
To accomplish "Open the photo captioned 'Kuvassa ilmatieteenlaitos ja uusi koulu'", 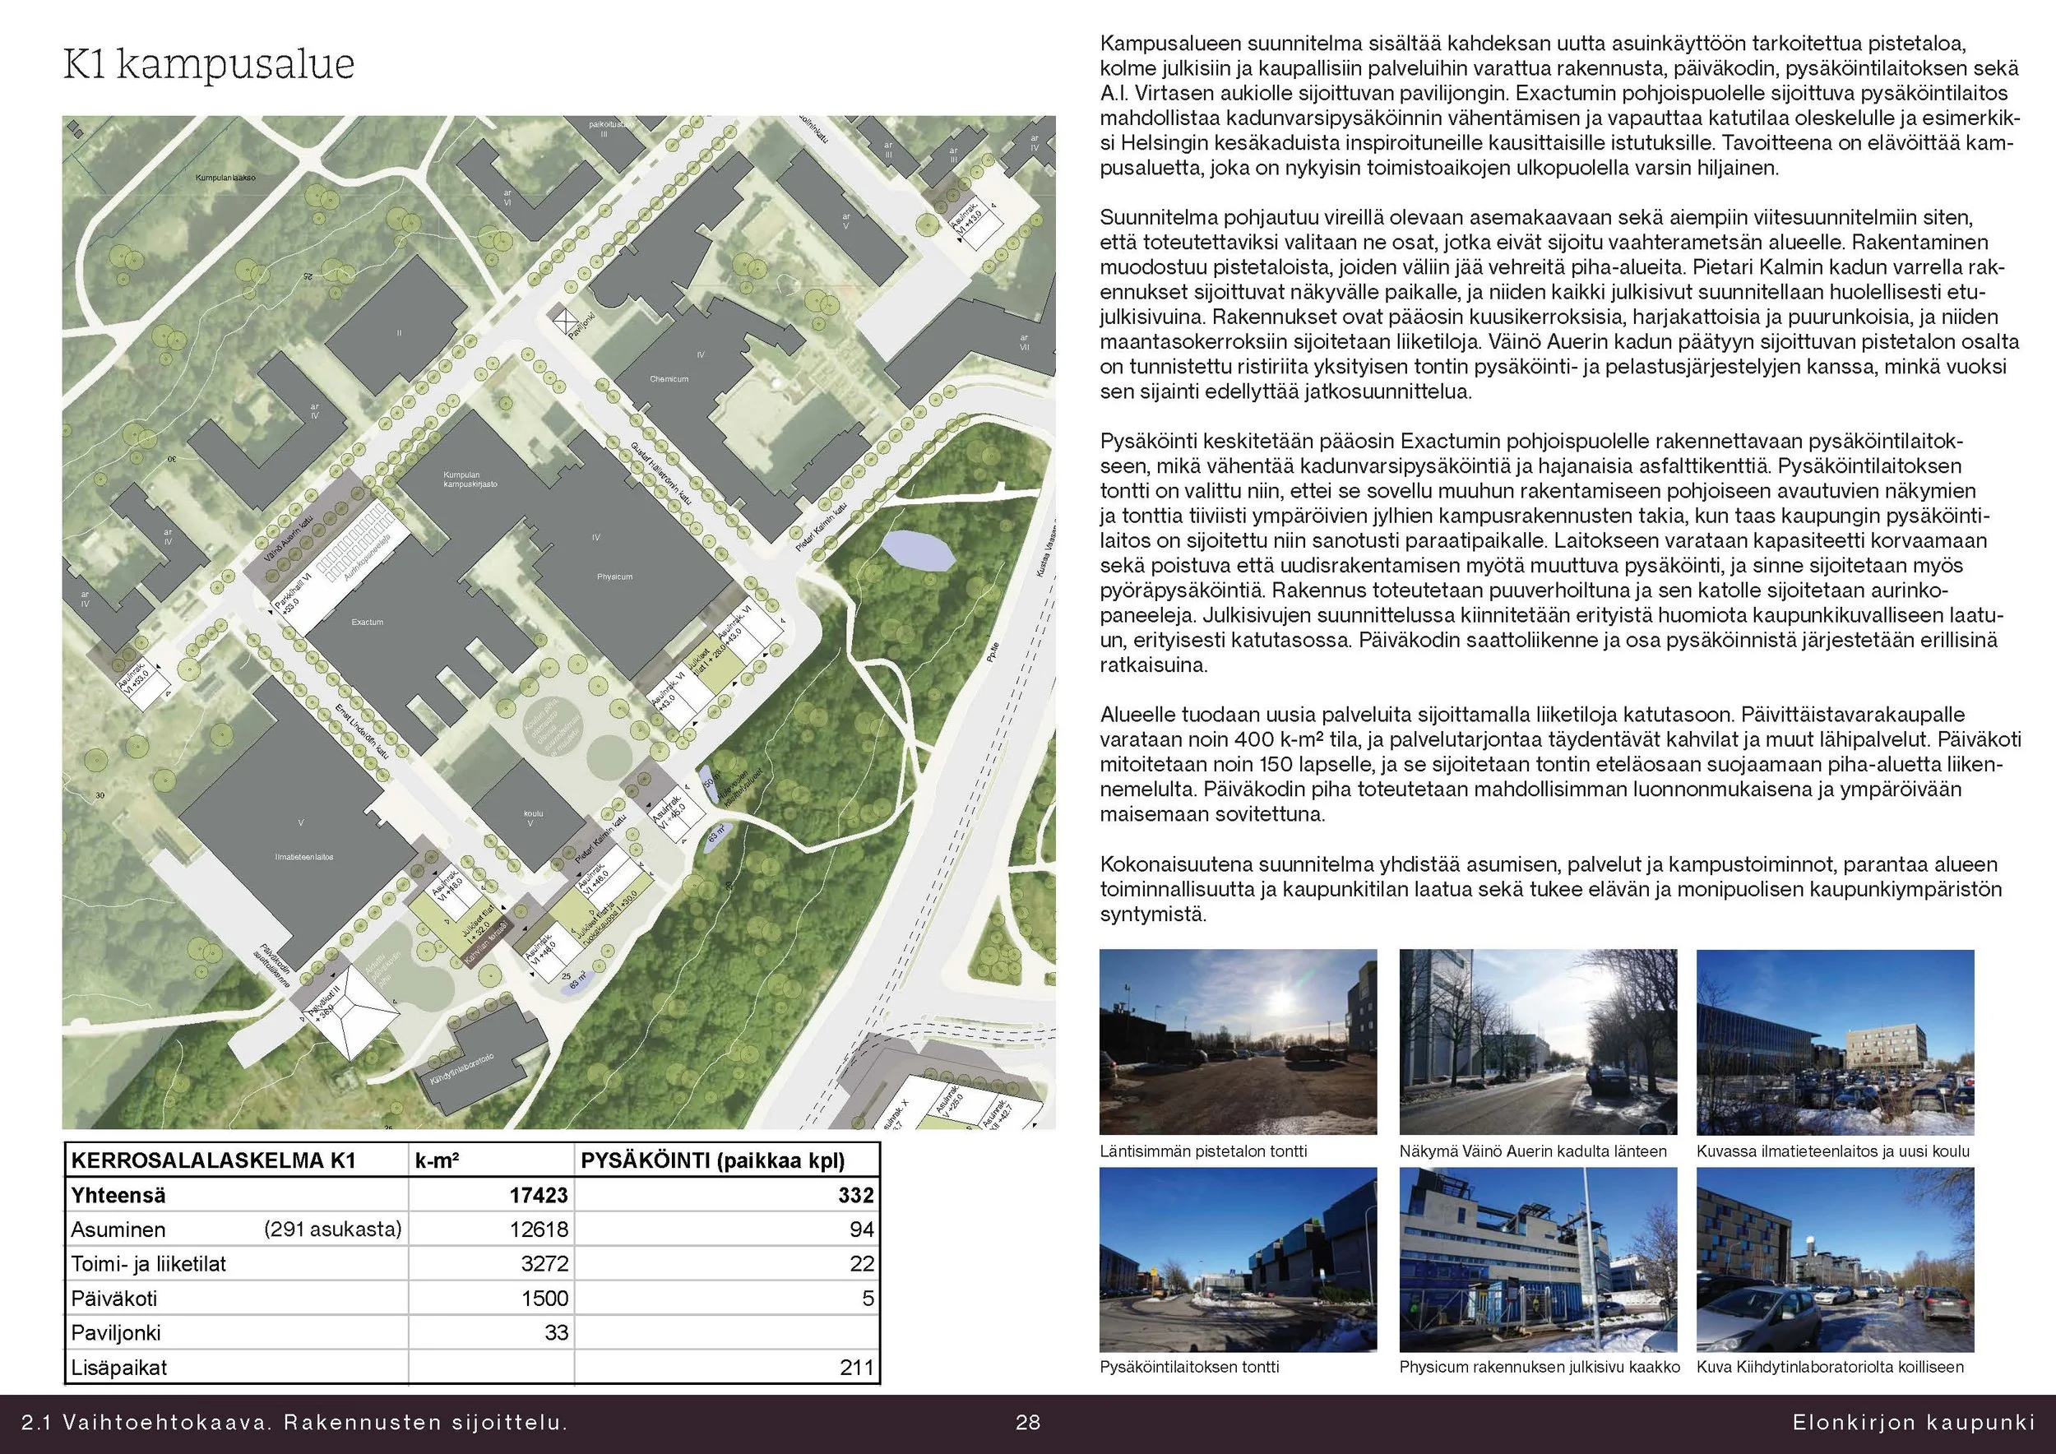I will click(1835, 1043).
